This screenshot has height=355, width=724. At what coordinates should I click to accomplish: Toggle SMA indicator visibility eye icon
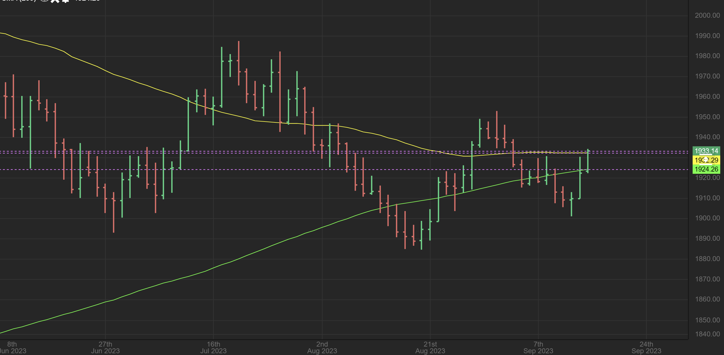44,1
